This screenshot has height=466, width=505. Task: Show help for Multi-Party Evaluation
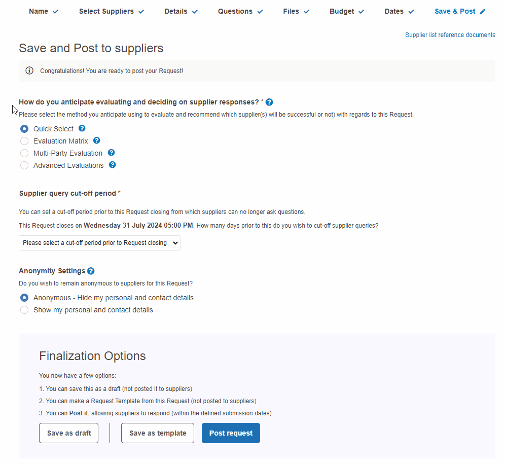111,153
